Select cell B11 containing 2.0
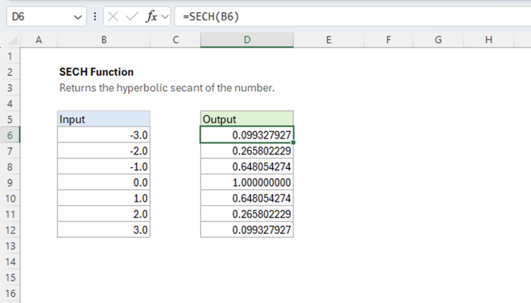 click(104, 214)
